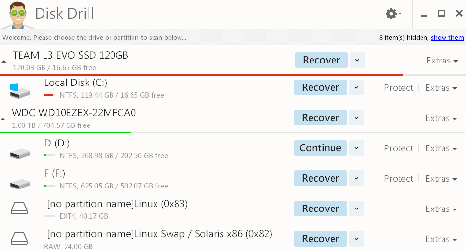The height and width of the screenshot is (251, 466).
Task: Continue the scan on D (D:)
Action: pyautogui.click(x=320, y=148)
